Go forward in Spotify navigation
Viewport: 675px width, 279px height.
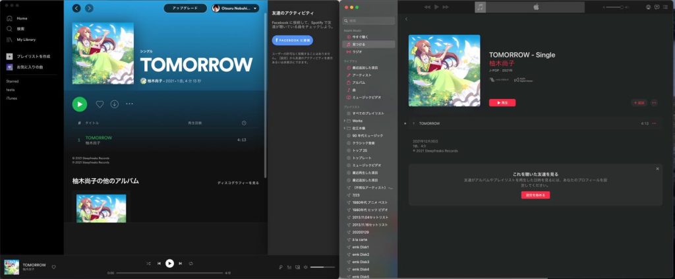pos(89,8)
